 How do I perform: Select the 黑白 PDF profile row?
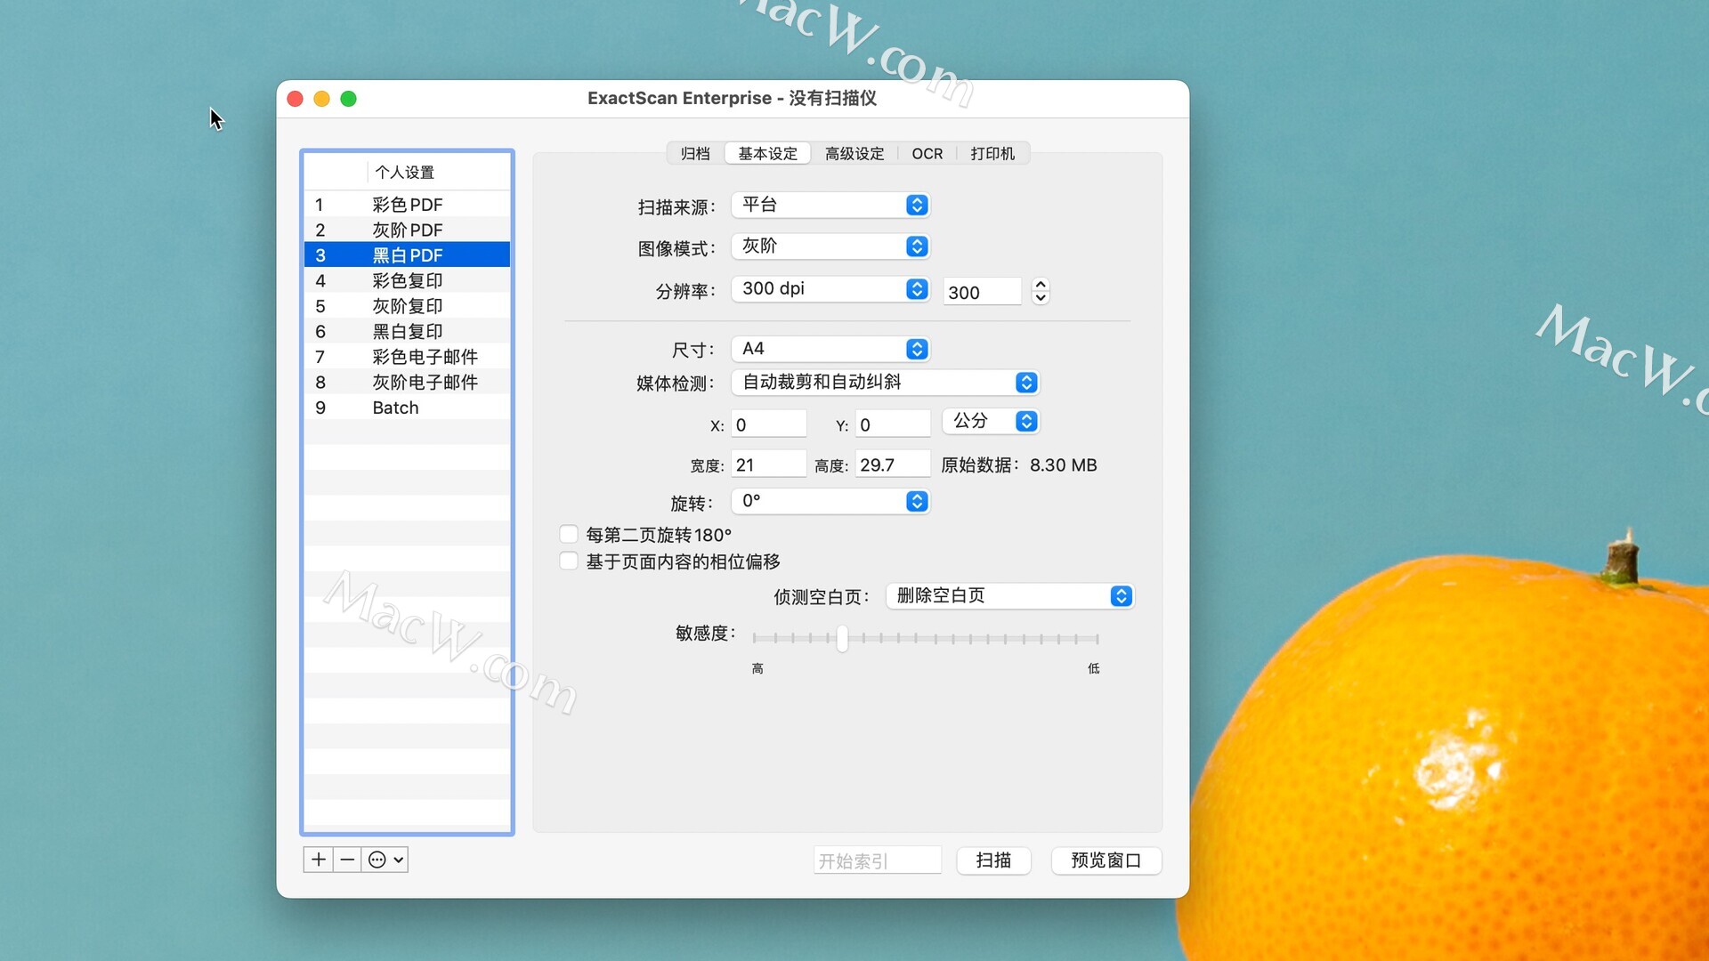click(x=408, y=255)
